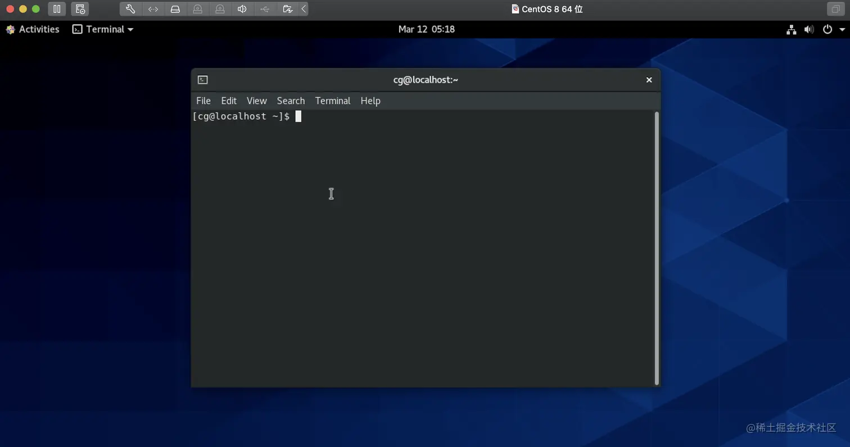This screenshot has height=447, width=850.
Task: Close the terminal window
Action: point(649,80)
